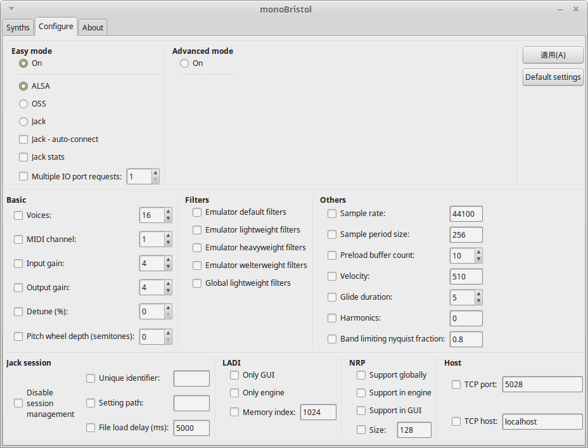Decrease the Input gain value
Image resolution: width=588 pixels, height=448 pixels.
pyautogui.click(x=168, y=267)
